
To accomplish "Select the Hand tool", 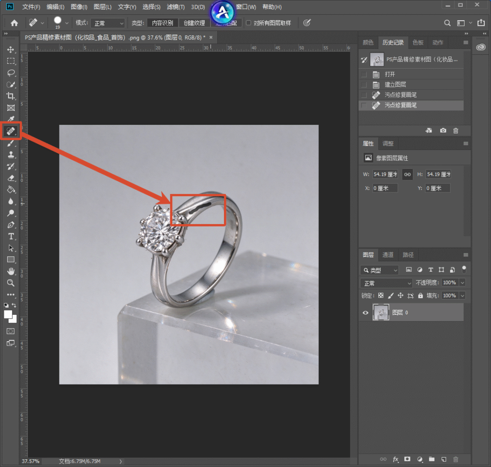I will click(x=11, y=271).
